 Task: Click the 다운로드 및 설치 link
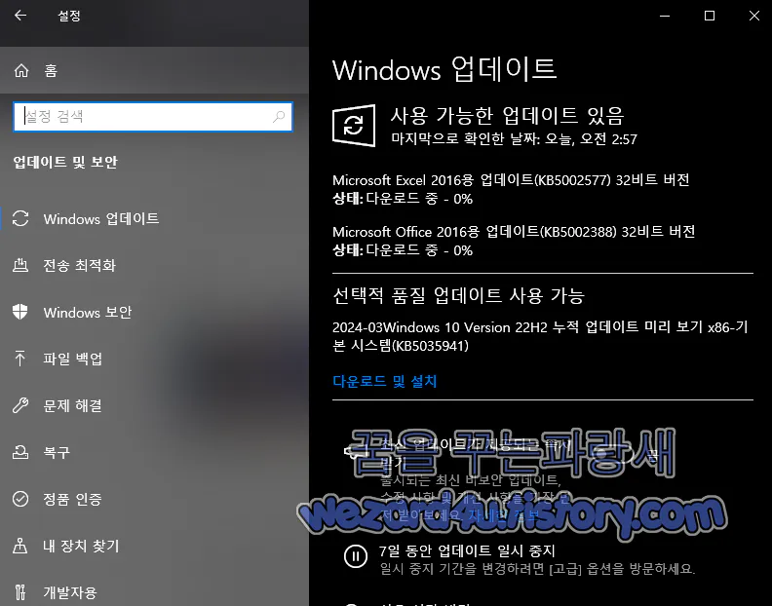pyautogui.click(x=384, y=381)
